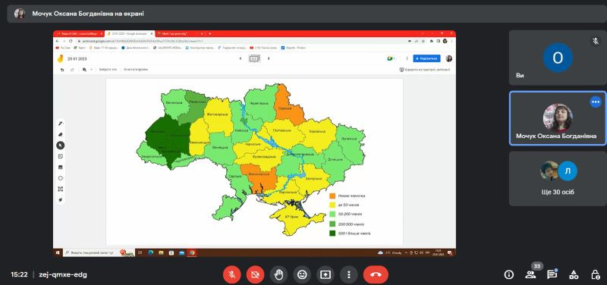
Task: Click the 'Ще 30 осіб' participants tile
Action: (x=558, y=178)
